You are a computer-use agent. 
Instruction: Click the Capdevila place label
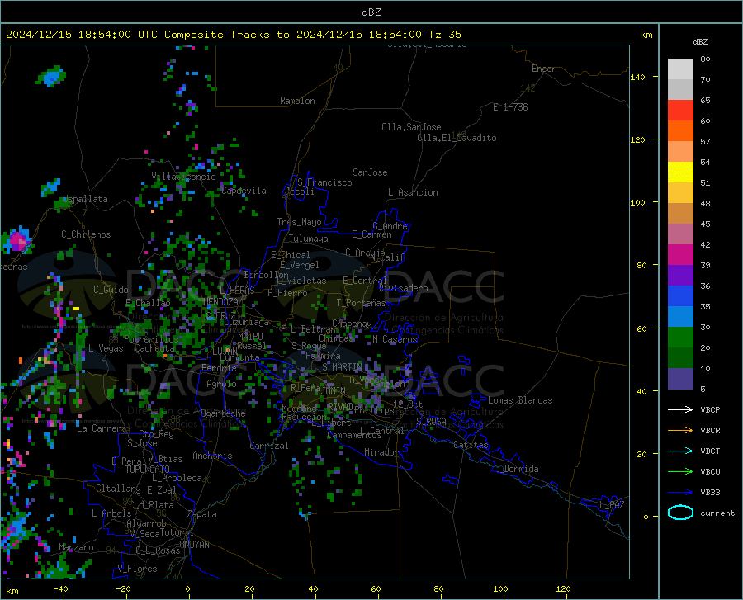point(244,191)
